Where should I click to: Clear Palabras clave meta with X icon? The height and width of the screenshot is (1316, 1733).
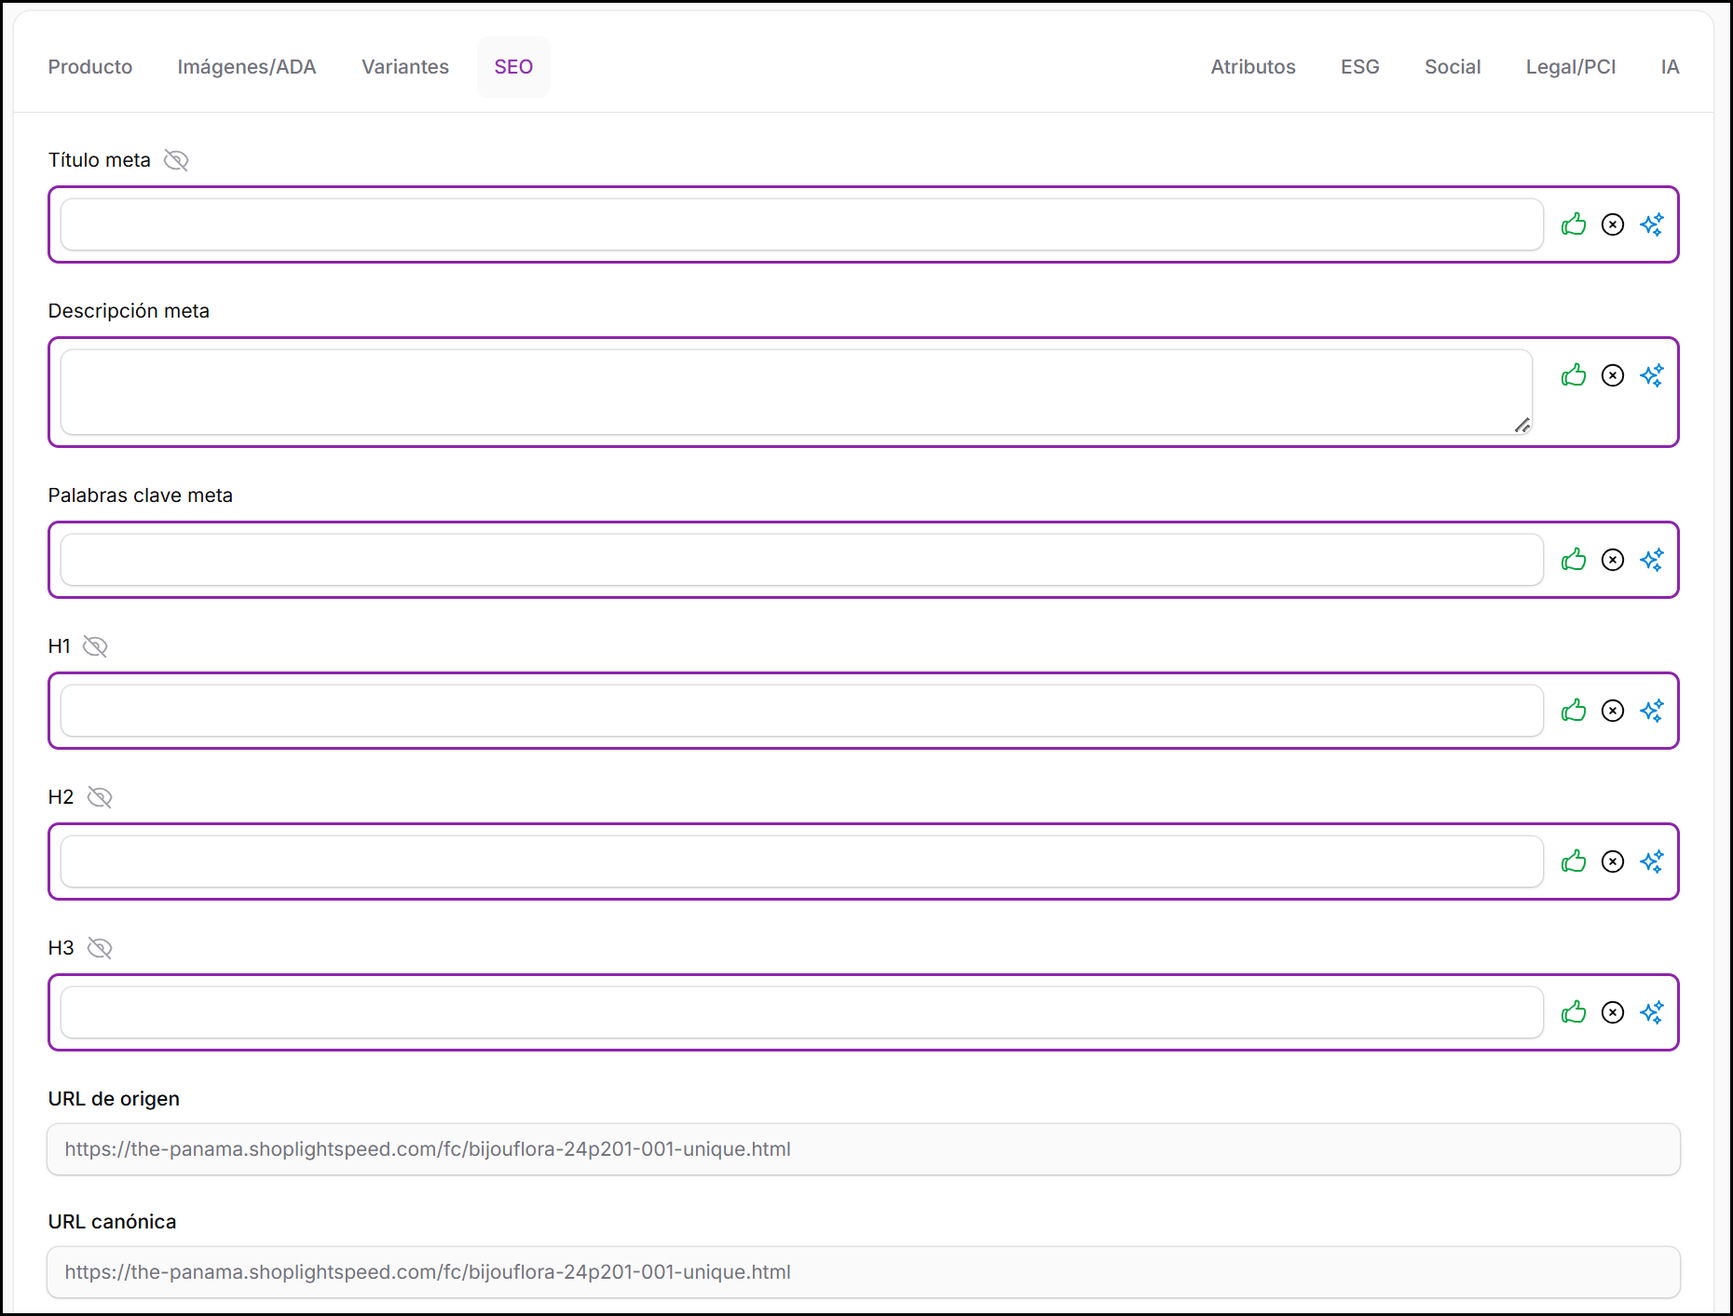(1613, 560)
